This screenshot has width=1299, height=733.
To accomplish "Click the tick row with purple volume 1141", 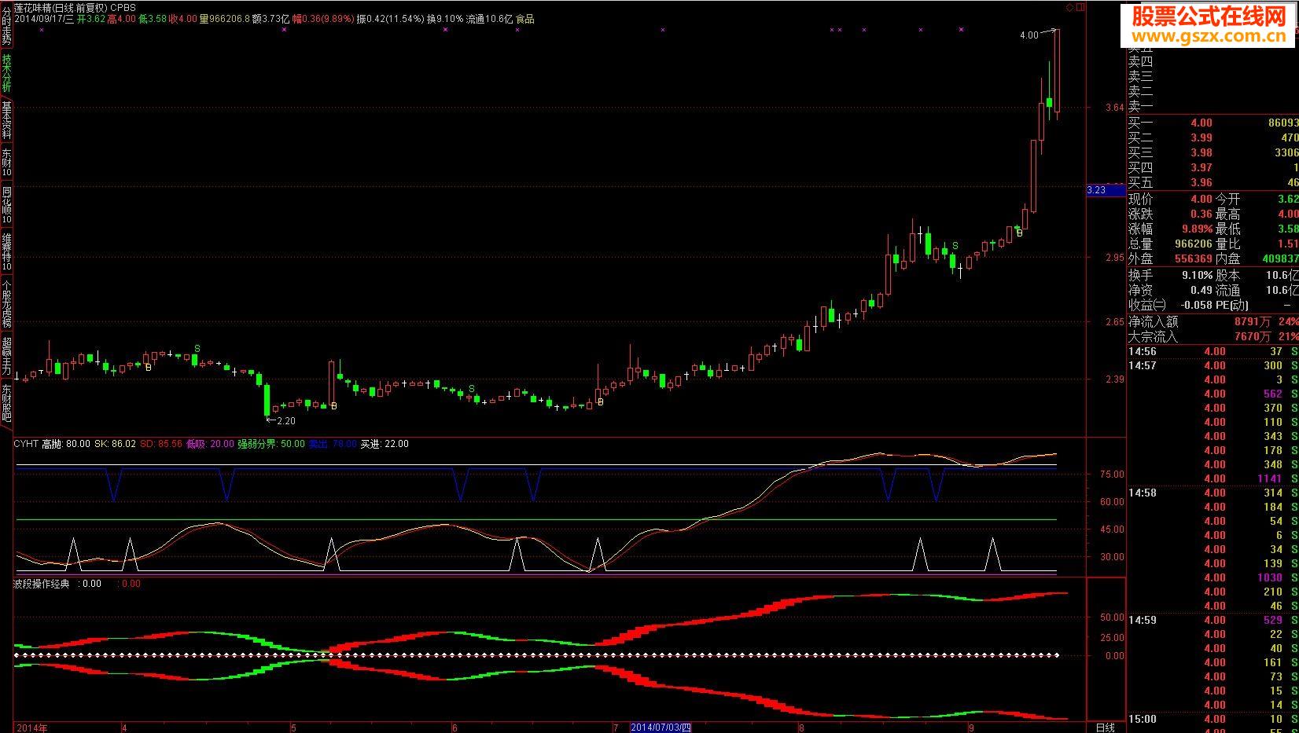I will (1213, 478).
